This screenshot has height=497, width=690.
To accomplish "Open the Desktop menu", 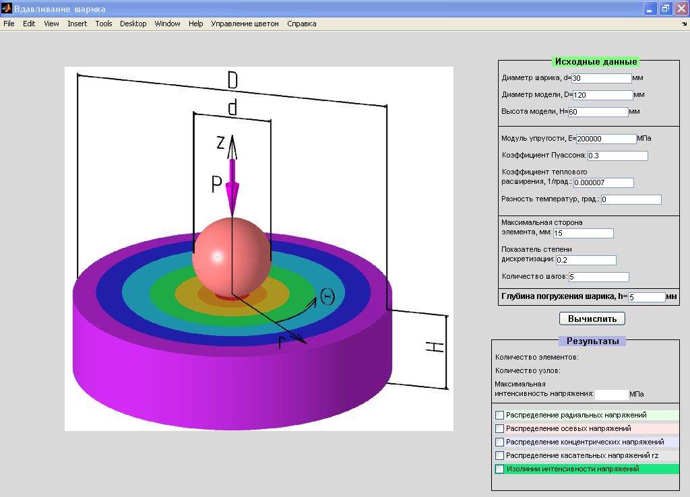I will 133,24.
